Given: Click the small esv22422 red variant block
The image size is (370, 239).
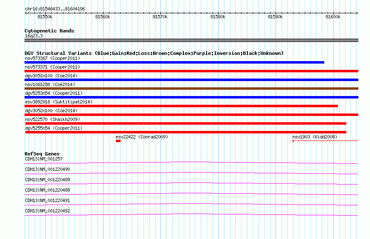Looking at the screenshot, I should click(x=118, y=141).
